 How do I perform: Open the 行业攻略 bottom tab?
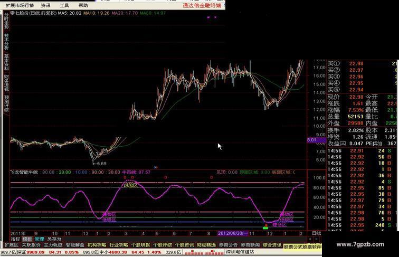(x=119, y=245)
